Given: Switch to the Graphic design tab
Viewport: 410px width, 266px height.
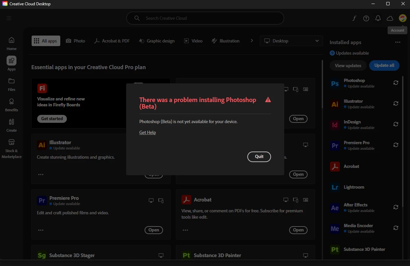Looking at the screenshot, I should tap(157, 41).
